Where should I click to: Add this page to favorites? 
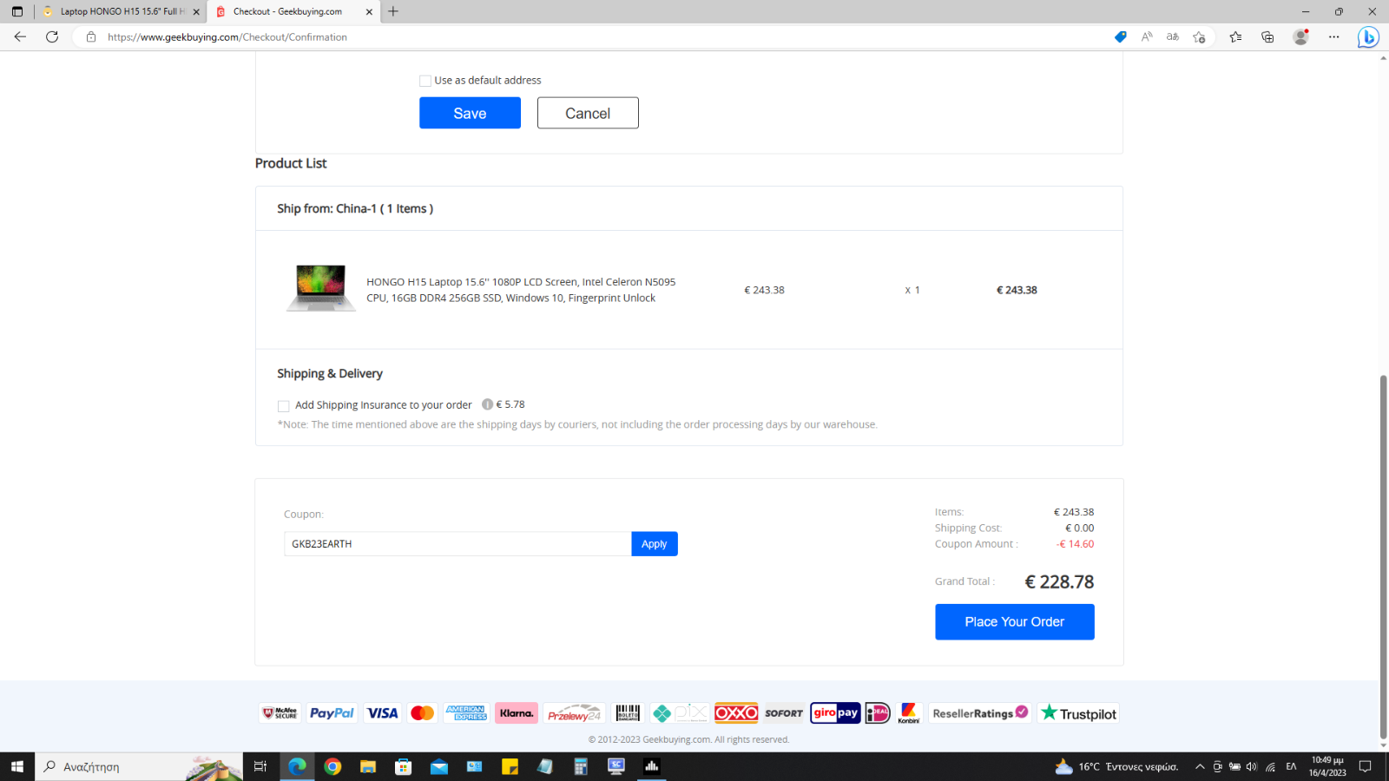[1199, 36]
